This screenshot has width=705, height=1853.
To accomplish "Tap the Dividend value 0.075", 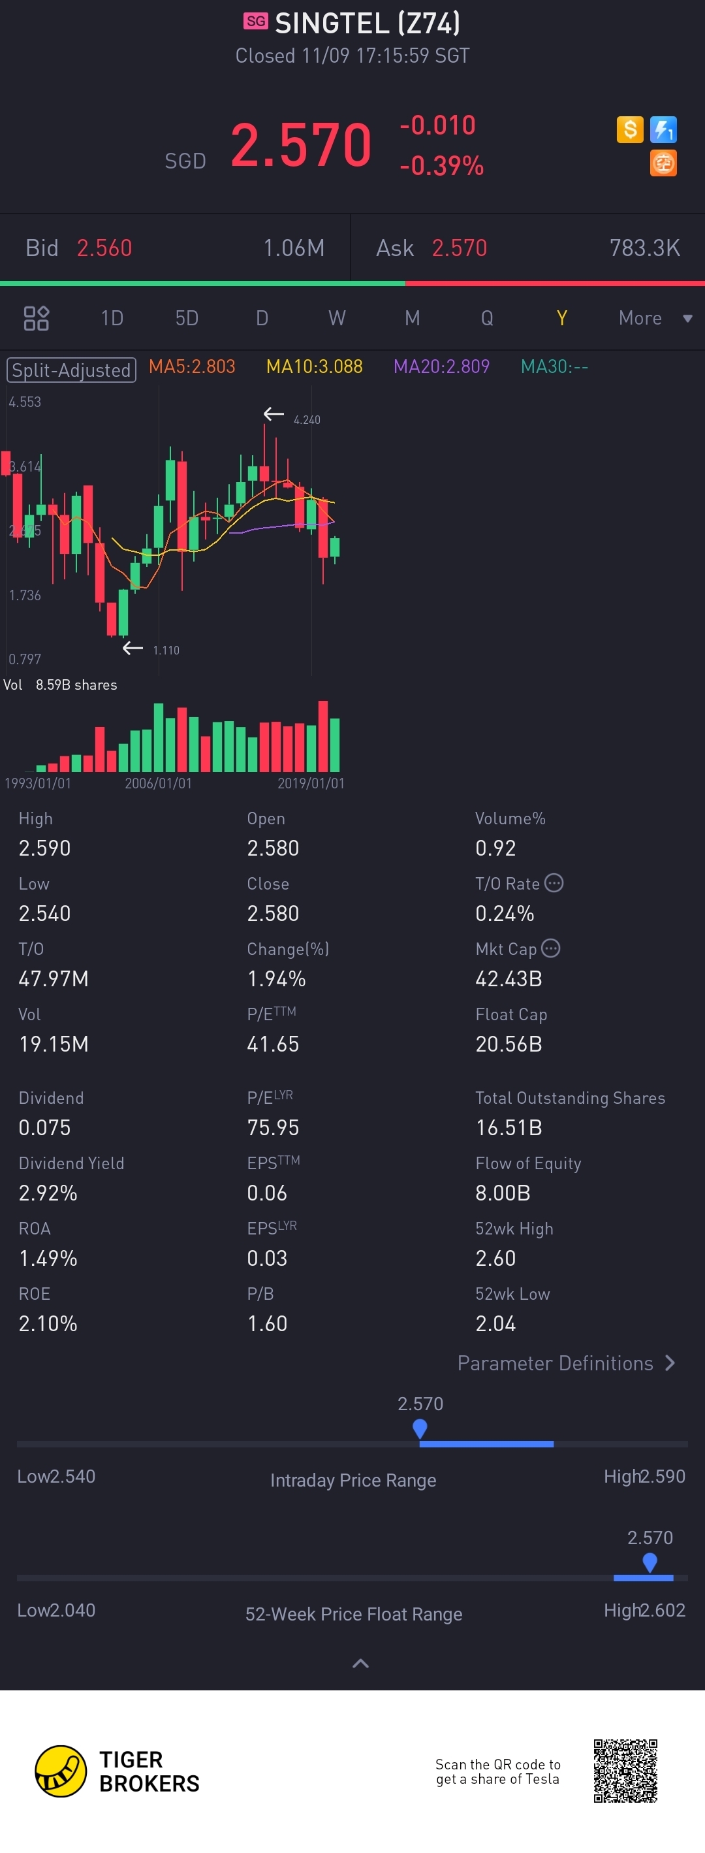I will coord(44,1128).
